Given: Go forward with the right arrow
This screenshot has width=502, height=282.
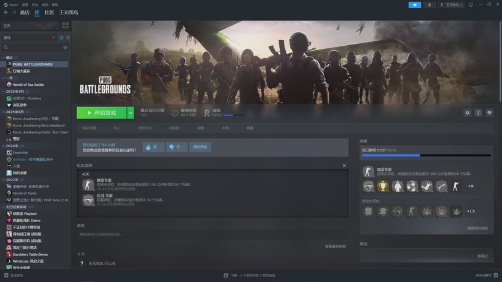Looking at the screenshot, I should click(14, 13).
